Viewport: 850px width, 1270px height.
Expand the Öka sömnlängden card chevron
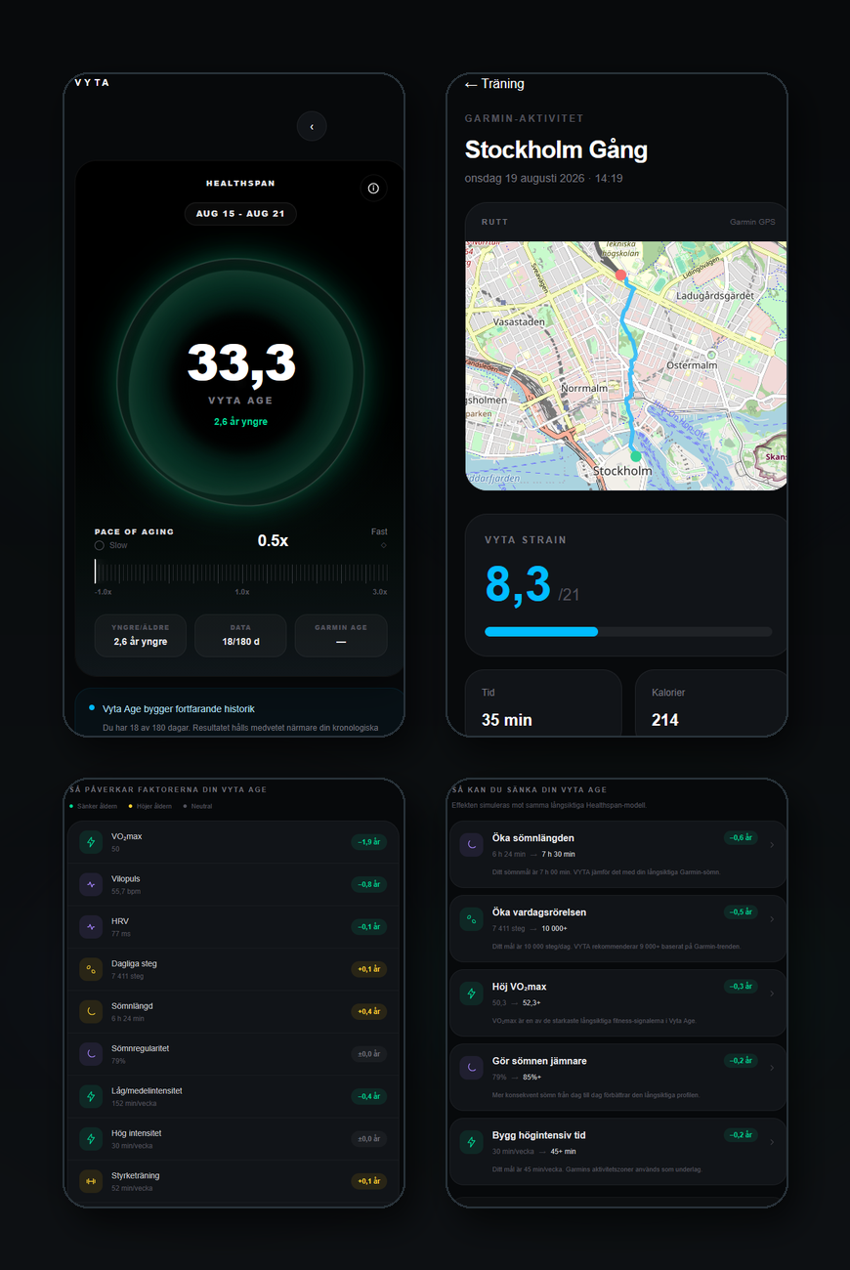click(772, 845)
